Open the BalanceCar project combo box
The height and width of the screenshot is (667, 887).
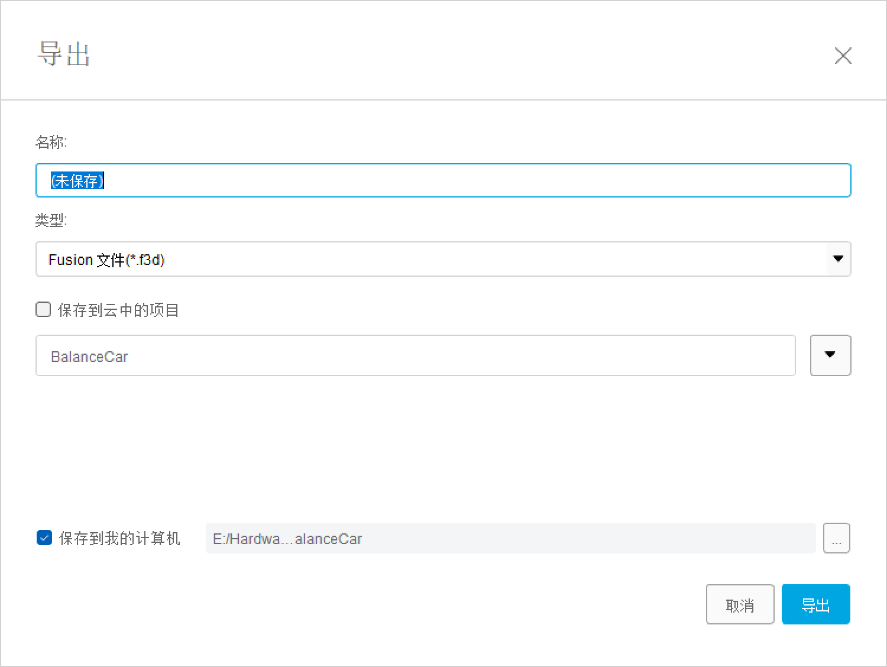tap(415, 355)
